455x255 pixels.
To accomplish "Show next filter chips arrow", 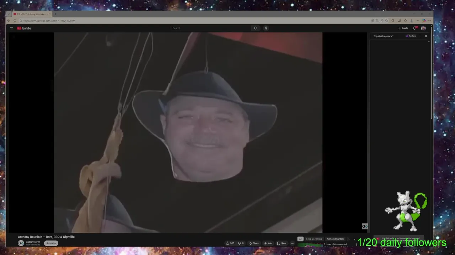I will [354, 239].
